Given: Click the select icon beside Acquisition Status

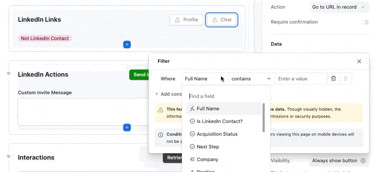Looking at the screenshot, I should [192, 134].
